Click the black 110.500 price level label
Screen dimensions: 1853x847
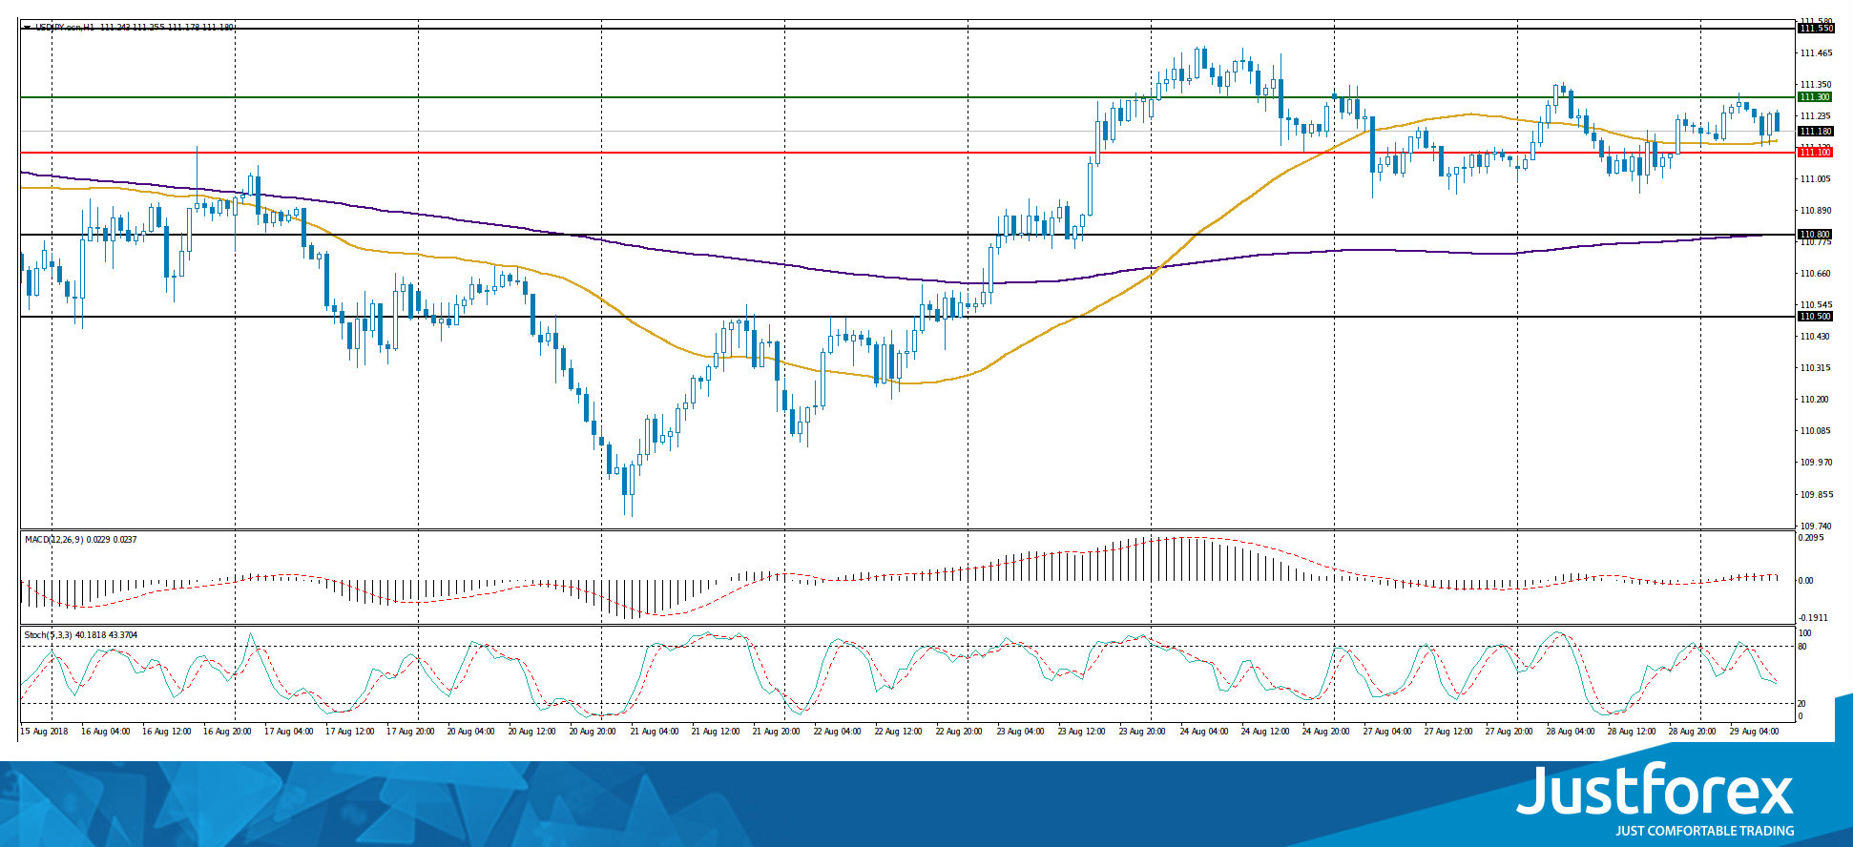pyautogui.click(x=1815, y=317)
